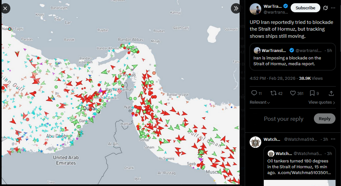Click the Post your reply field
Image resolution: width=341 pixels, height=186 pixels.
tap(284, 119)
